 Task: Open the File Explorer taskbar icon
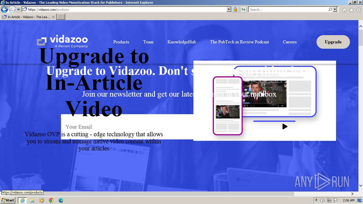coord(32,200)
